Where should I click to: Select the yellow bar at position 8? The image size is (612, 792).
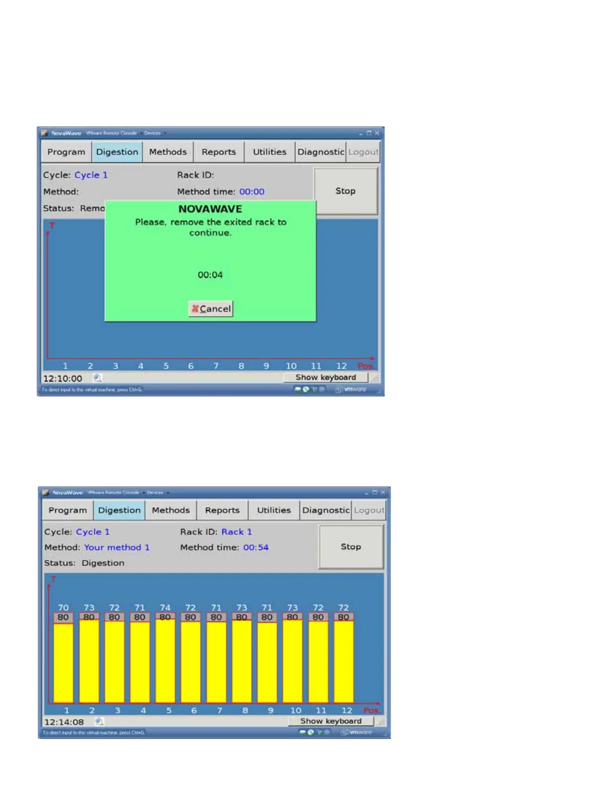(241, 661)
